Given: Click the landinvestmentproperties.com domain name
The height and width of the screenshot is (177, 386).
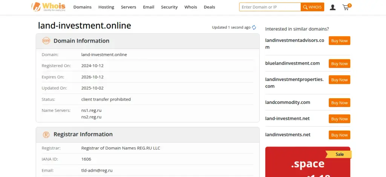Looking at the screenshot, I should coord(294,83).
